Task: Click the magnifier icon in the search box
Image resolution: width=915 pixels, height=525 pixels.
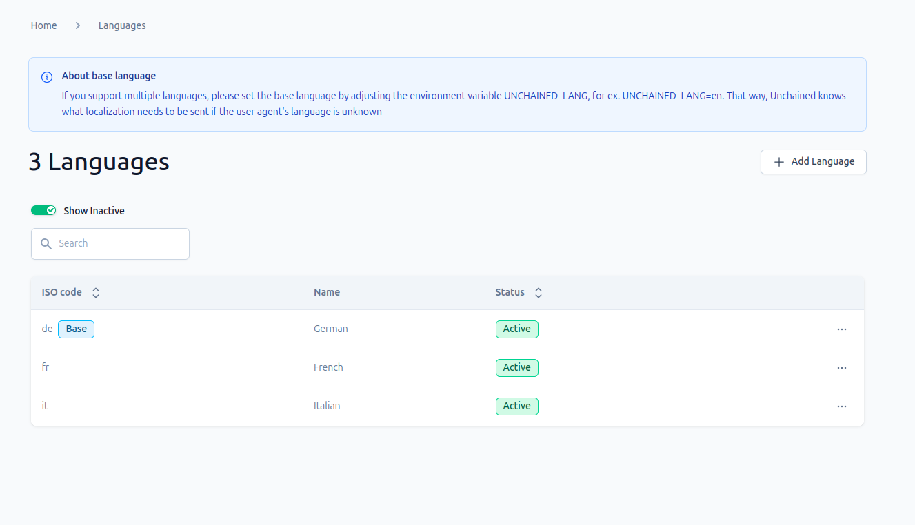Action: [46, 244]
